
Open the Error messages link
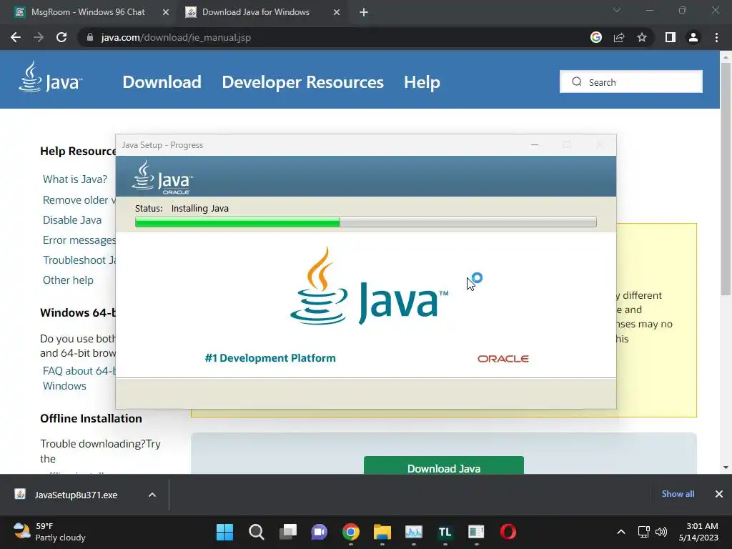click(79, 240)
